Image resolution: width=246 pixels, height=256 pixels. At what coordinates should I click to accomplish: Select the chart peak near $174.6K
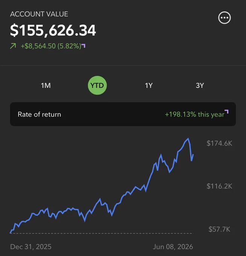pyautogui.click(x=188, y=139)
